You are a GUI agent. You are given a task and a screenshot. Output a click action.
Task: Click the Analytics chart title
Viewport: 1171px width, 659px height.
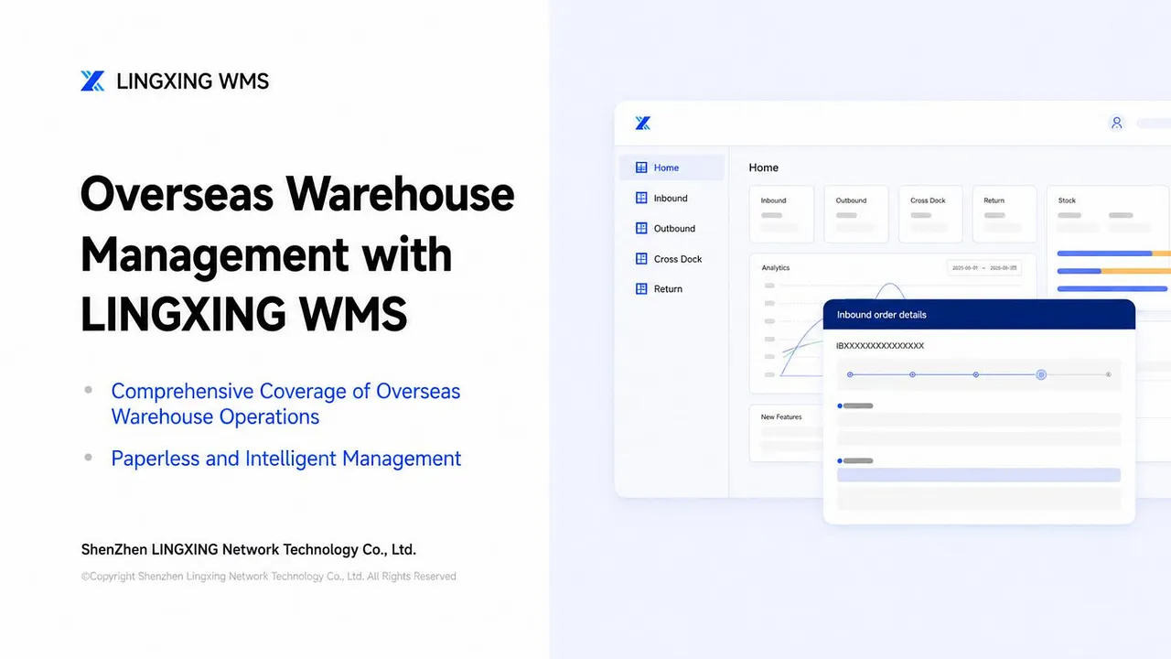click(x=776, y=268)
